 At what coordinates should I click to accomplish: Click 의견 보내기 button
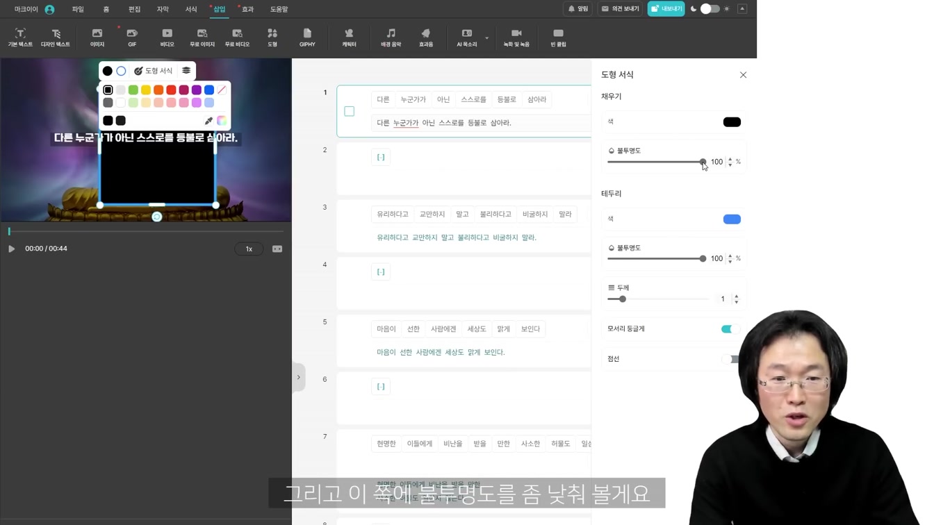coord(620,9)
